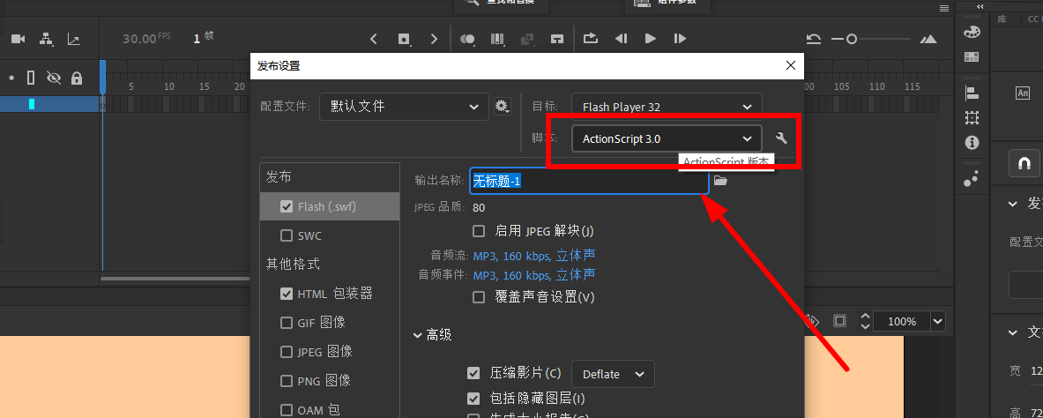This screenshot has width=1043, height=418.
Task: Click the An document icon in properties
Action: tap(1023, 93)
